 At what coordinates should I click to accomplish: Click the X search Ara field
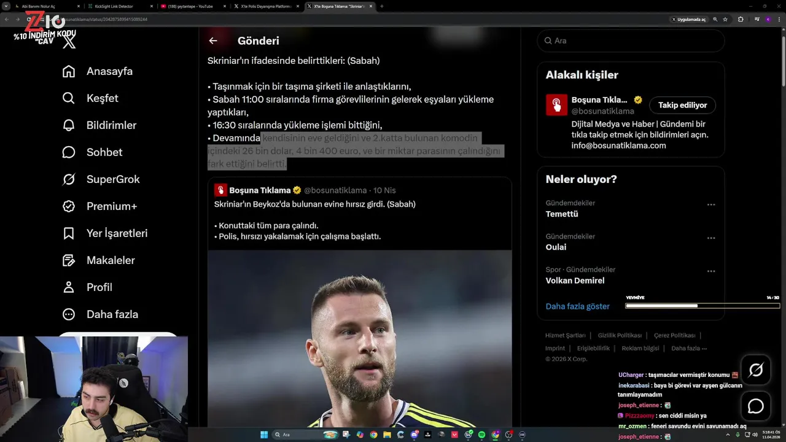coord(631,41)
